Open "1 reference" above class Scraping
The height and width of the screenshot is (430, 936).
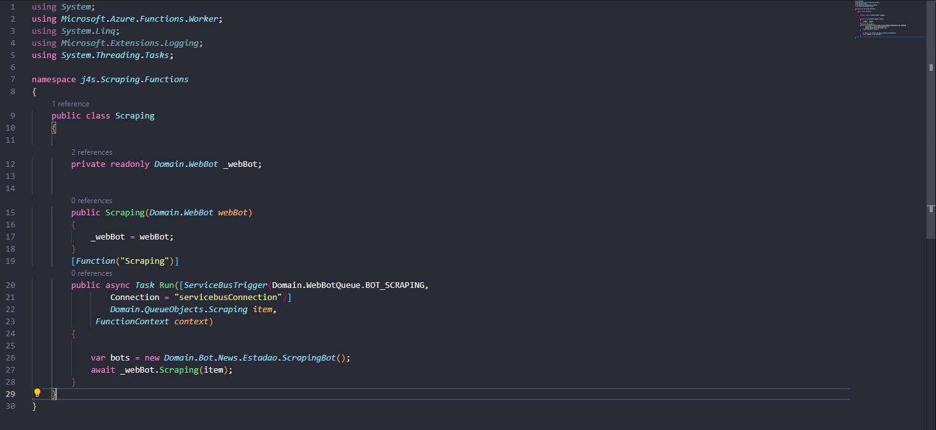71,103
